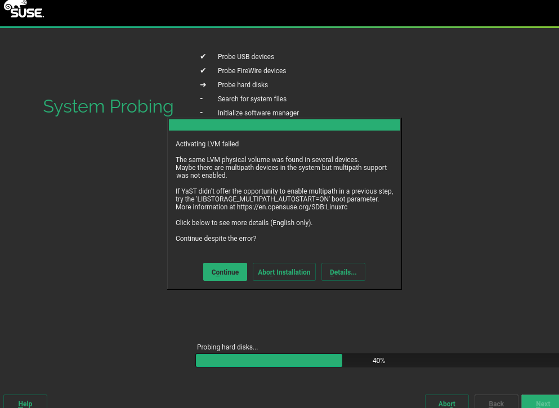The width and height of the screenshot is (559, 408).
Task: Select the Probe hard disks step label
Action: click(243, 84)
